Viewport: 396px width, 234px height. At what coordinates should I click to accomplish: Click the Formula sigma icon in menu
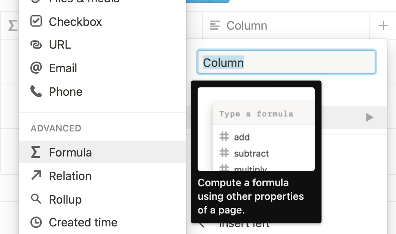pyautogui.click(x=36, y=152)
